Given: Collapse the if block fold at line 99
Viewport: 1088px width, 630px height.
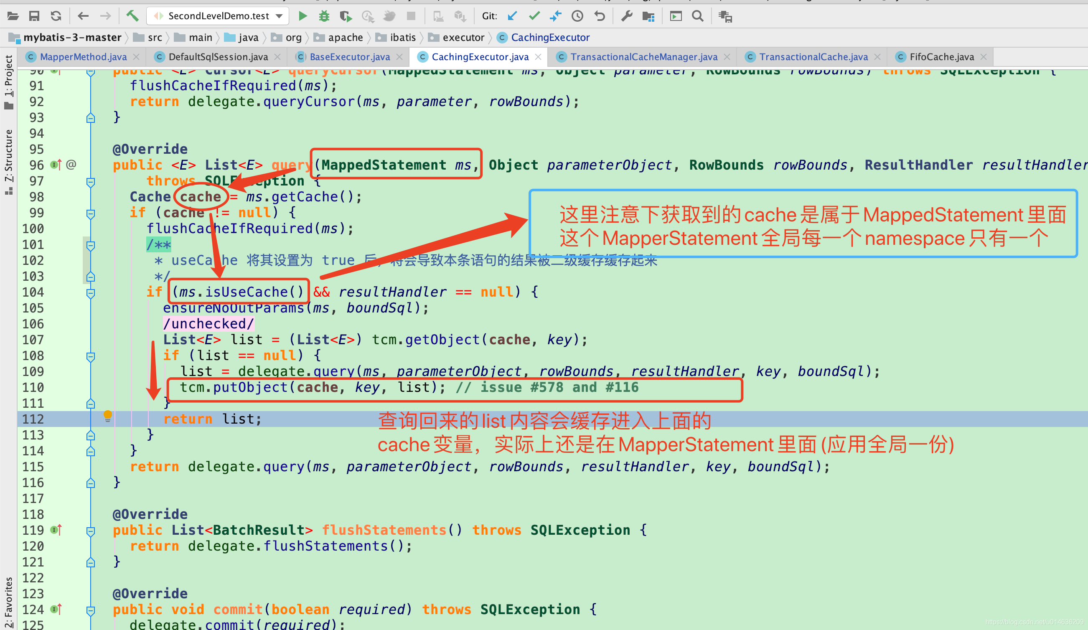Looking at the screenshot, I should pos(91,214).
